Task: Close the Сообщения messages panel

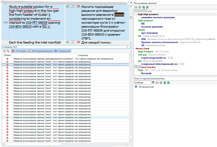Action: click(130, 47)
